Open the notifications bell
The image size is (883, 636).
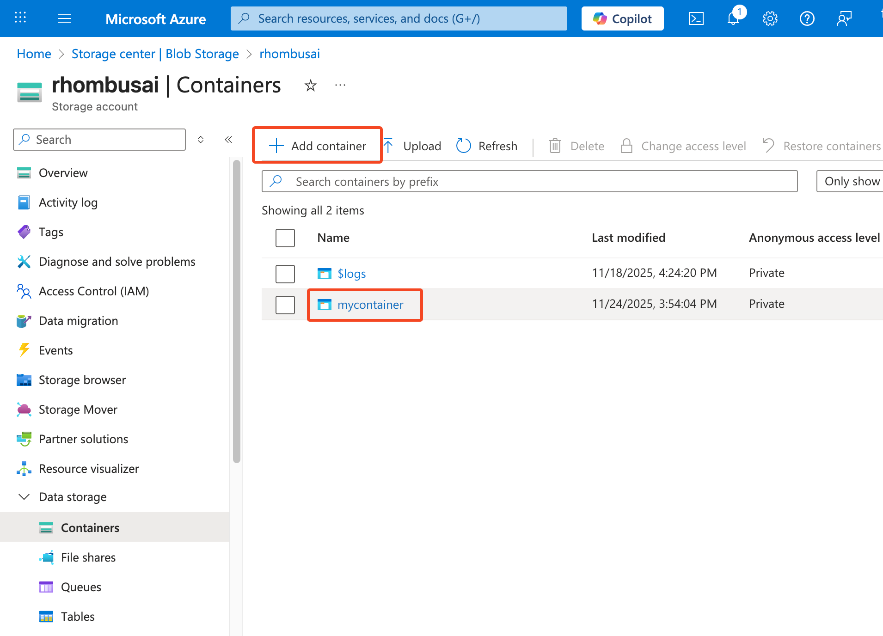[x=733, y=18]
